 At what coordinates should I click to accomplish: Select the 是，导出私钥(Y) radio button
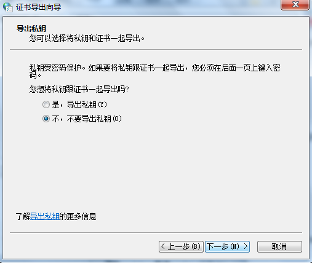tap(46, 104)
